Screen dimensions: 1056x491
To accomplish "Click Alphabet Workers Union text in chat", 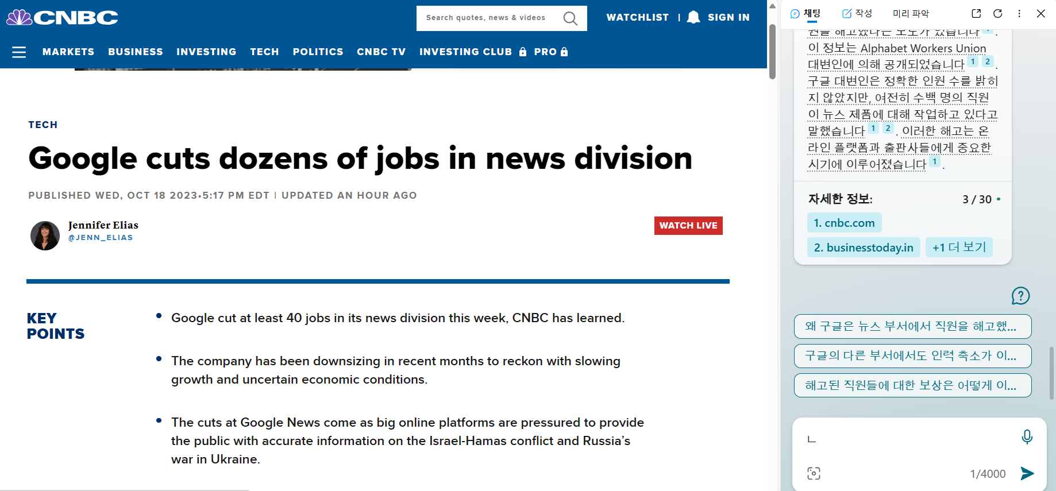I will click(x=923, y=48).
